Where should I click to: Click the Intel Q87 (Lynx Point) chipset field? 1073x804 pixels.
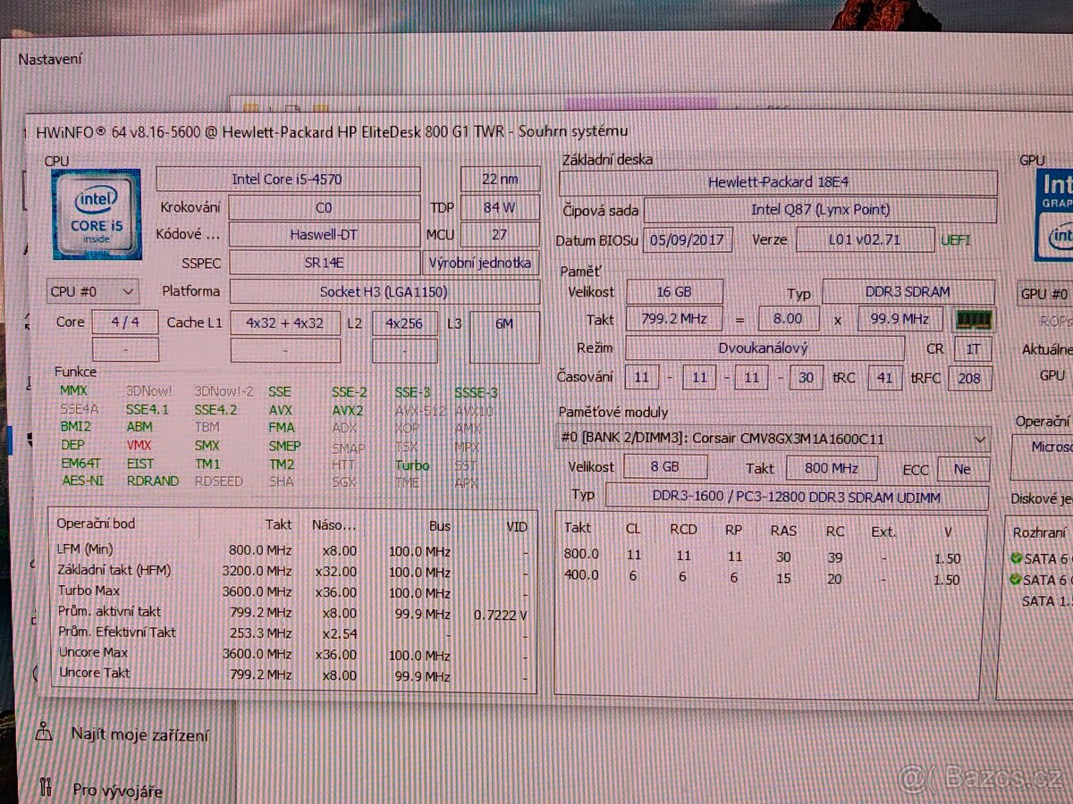pos(820,210)
